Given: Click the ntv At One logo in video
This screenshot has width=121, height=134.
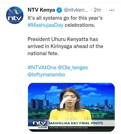Looking at the screenshot, I should [x=40, y=124].
